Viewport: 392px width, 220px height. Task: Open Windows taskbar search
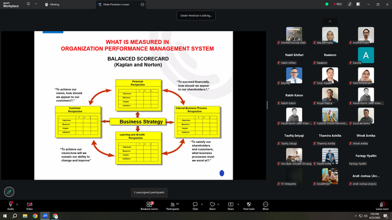15,216
